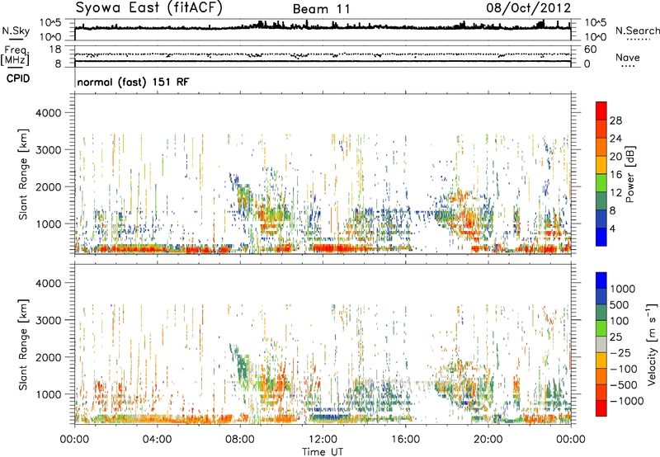The width and height of the screenshot is (660, 457).
Task: Click the '4000' tick on power panel
Action: [x=48, y=113]
